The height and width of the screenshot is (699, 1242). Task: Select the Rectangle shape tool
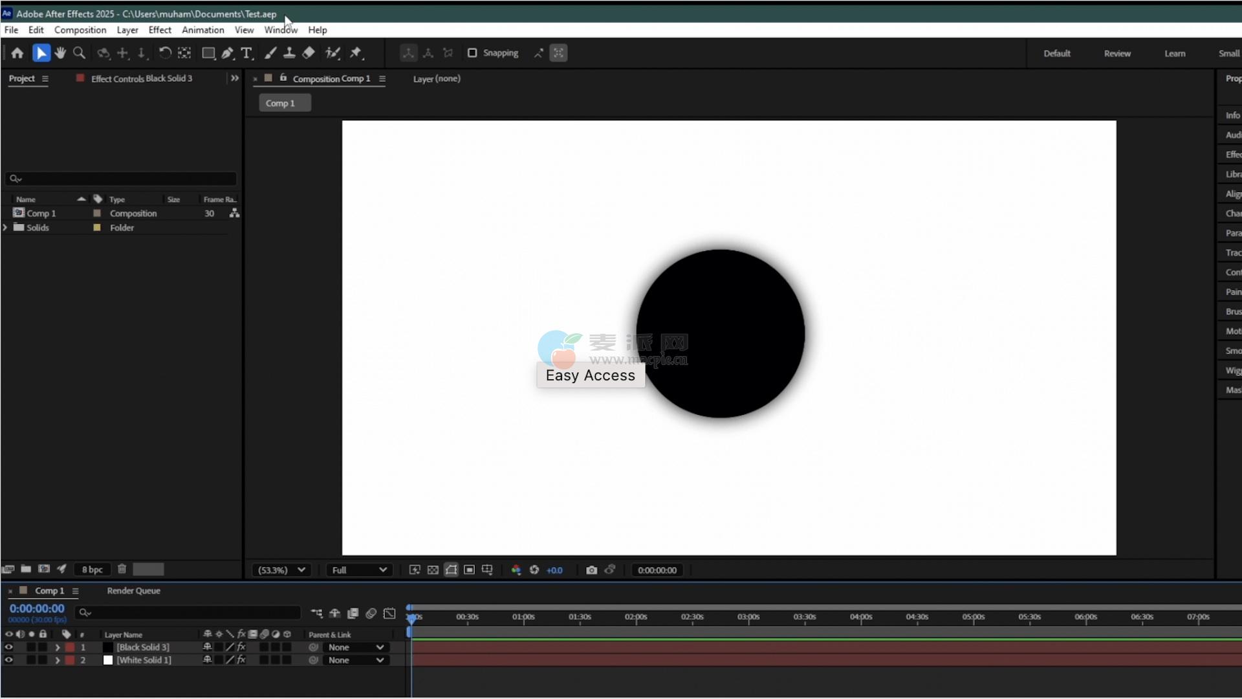(x=208, y=53)
